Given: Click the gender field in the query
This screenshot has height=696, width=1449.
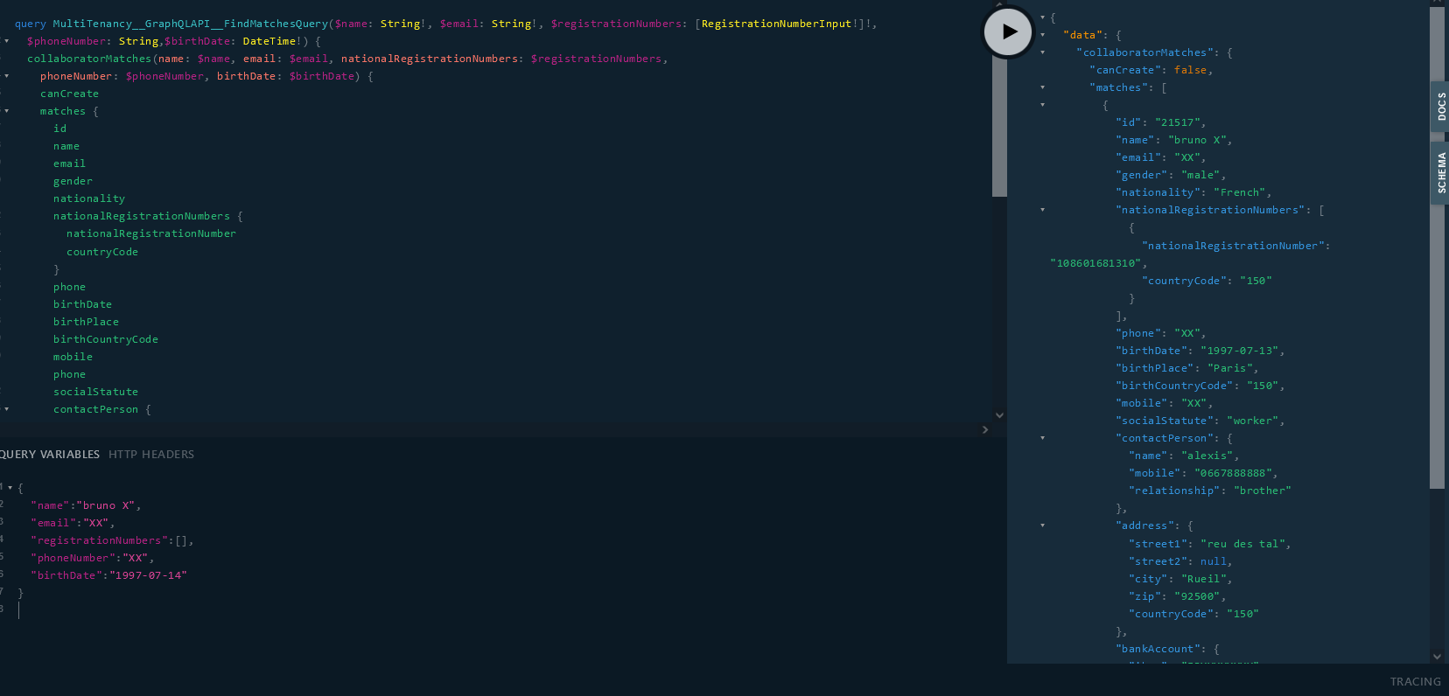Looking at the screenshot, I should click(x=73, y=181).
